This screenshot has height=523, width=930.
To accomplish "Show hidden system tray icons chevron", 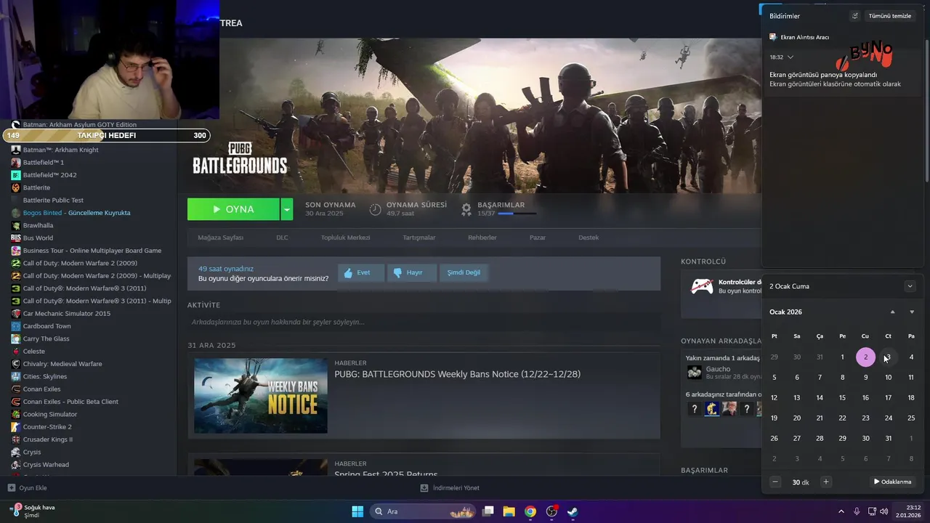I will [841, 511].
